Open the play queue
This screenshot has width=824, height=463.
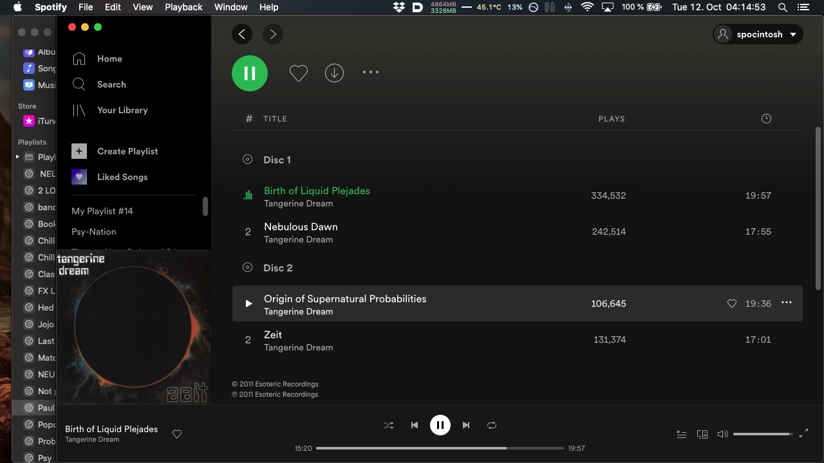coord(682,434)
